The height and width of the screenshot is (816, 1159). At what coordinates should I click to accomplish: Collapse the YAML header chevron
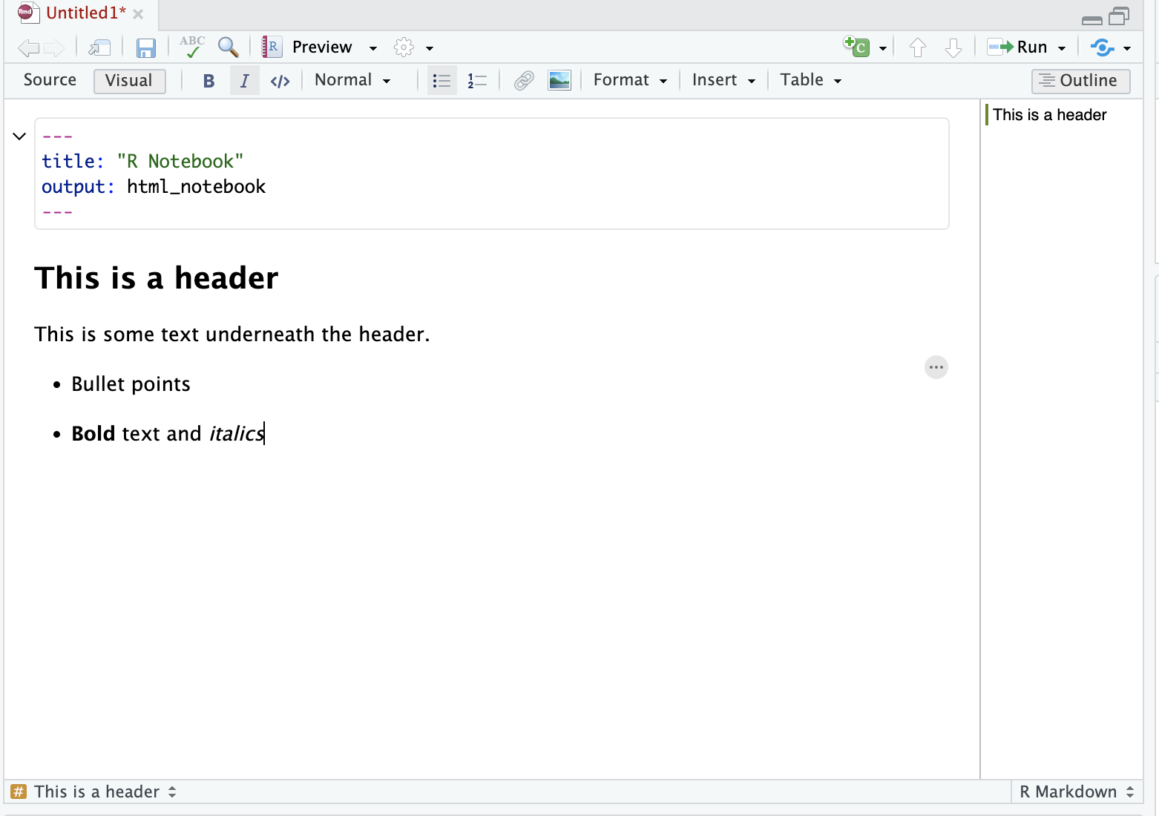click(19, 136)
